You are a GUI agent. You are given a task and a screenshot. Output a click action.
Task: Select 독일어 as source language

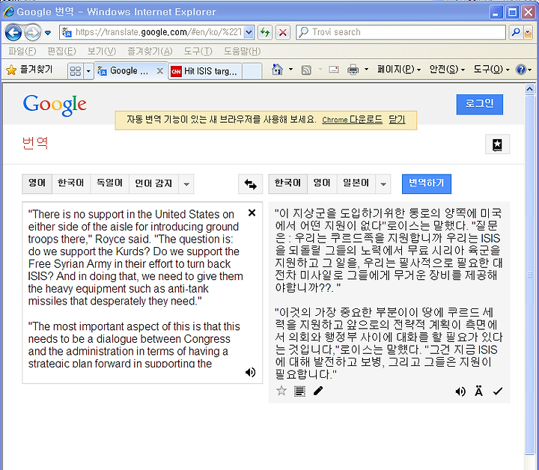[x=109, y=184]
